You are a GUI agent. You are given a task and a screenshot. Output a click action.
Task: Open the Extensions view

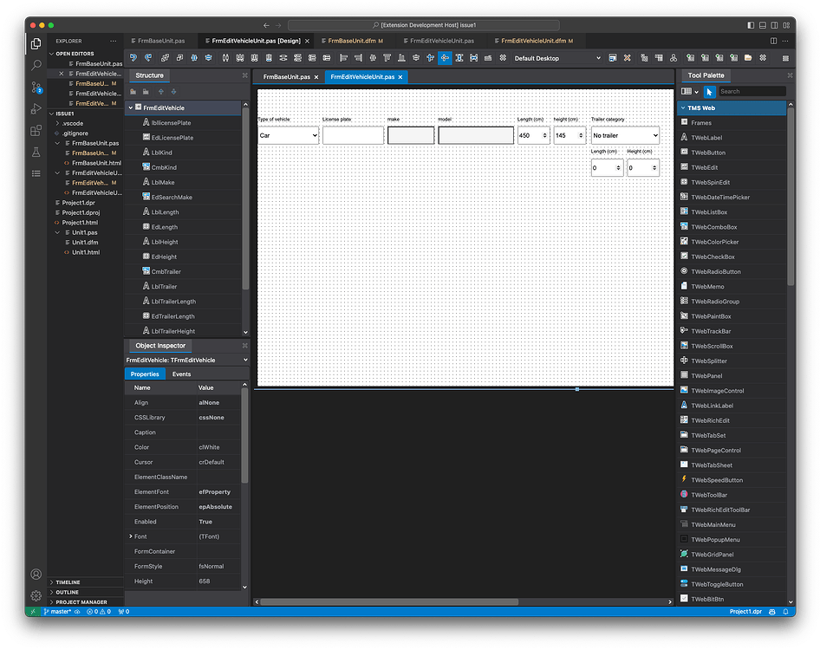pyautogui.click(x=36, y=130)
